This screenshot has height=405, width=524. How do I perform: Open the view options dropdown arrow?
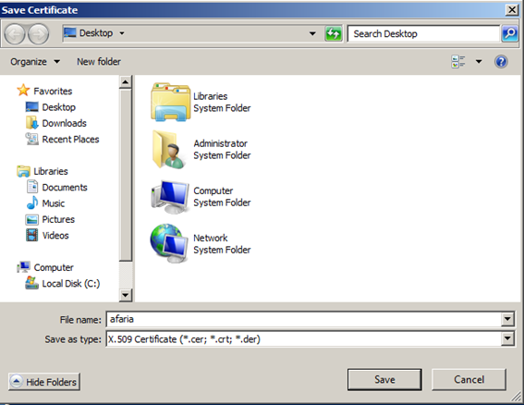pos(479,62)
